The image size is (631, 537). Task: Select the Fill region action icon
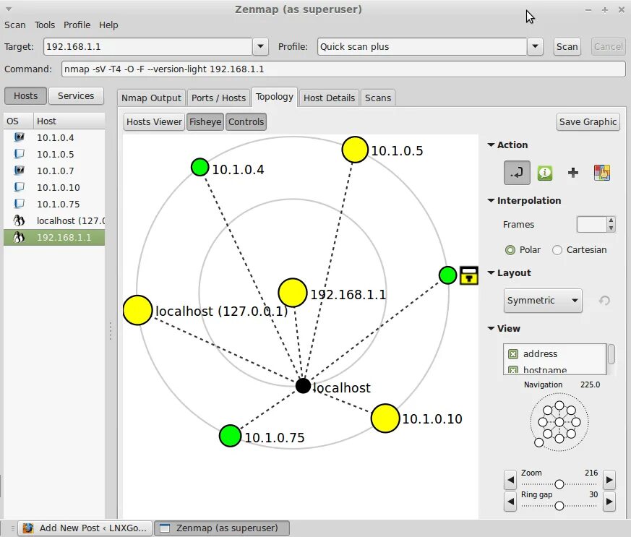[602, 173]
